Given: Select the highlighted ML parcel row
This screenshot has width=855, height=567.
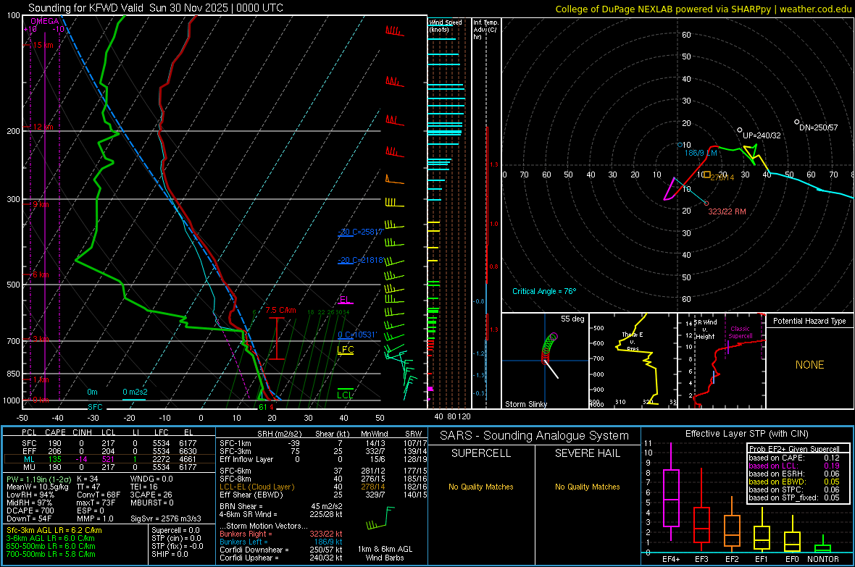Looking at the screenshot, I should click(x=109, y=459).
